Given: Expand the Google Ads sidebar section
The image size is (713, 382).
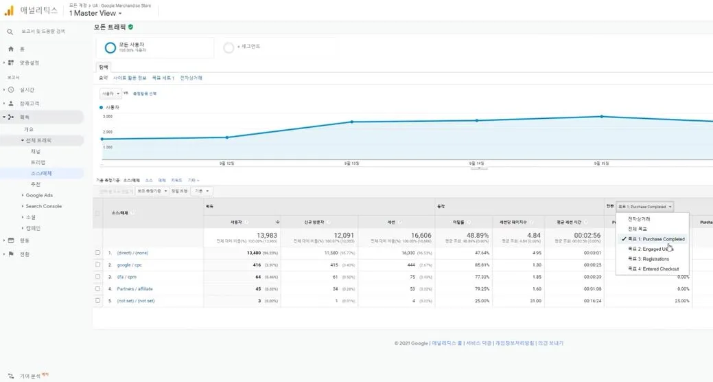Looking at the screenshot, I should 23,195.
